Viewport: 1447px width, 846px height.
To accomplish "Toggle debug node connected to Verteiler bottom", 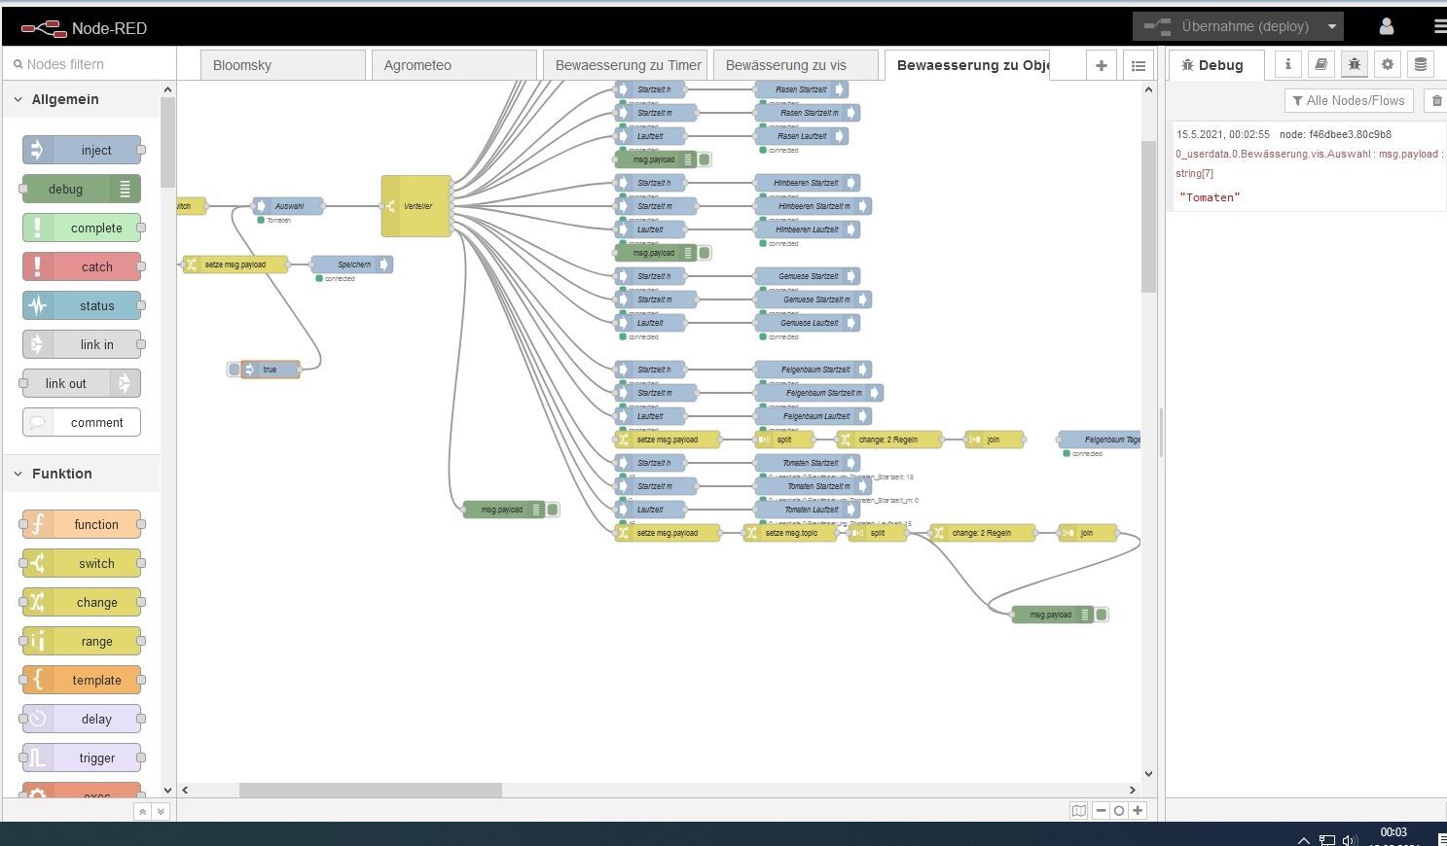I will (553, 510).
